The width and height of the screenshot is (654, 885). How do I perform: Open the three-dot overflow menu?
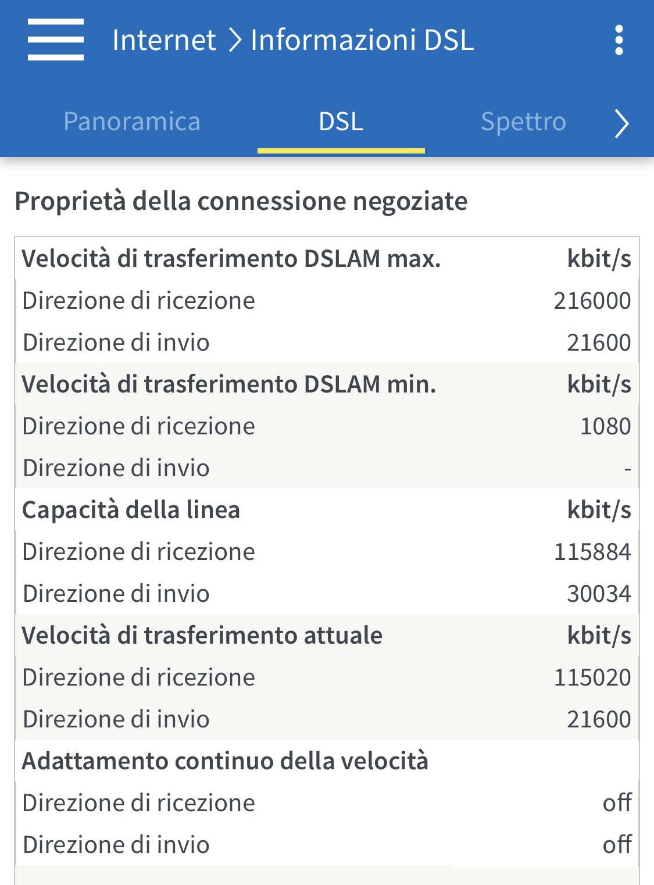pyautogui.click(x=619, y=40)
